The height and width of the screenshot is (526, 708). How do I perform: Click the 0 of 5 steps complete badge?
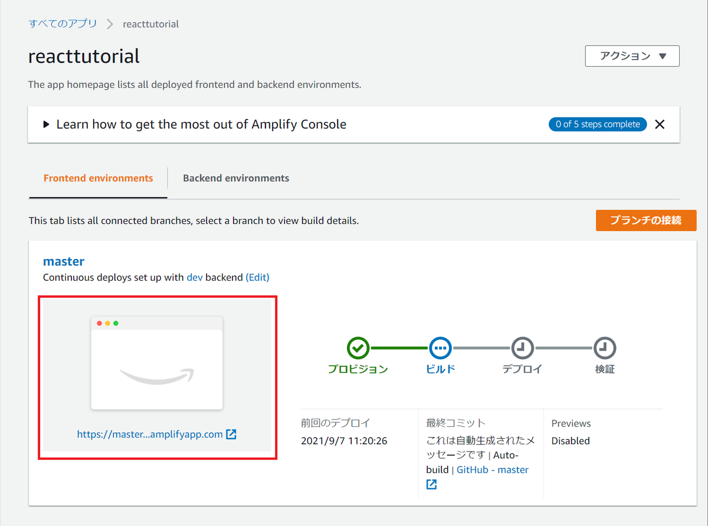[x=598, y=124]
